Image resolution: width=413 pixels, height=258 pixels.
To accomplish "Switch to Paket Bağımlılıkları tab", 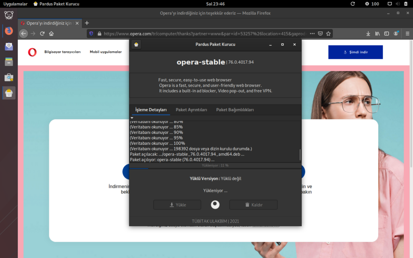I will pyautogui.click(x=235, y=110).
